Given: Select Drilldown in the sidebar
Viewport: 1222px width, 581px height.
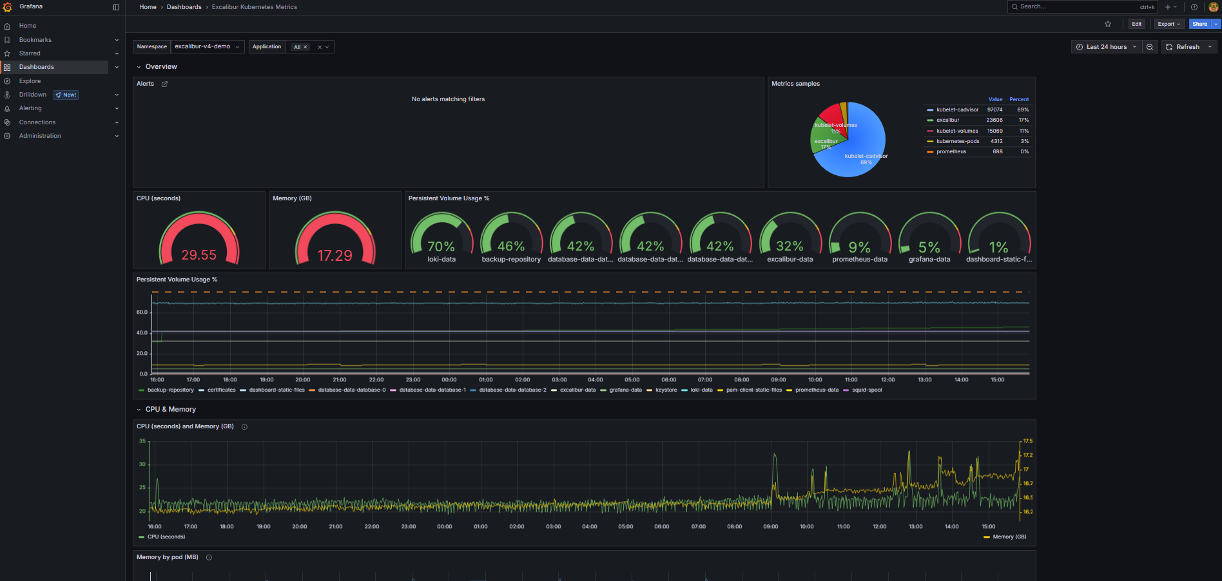Looking at the screenshot, I should click(x=32, y=94).
